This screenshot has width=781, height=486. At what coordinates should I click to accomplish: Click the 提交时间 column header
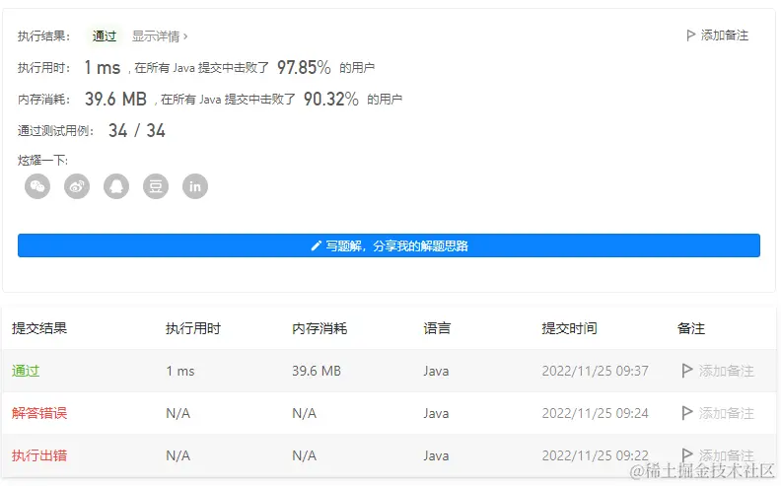(569, 328)
